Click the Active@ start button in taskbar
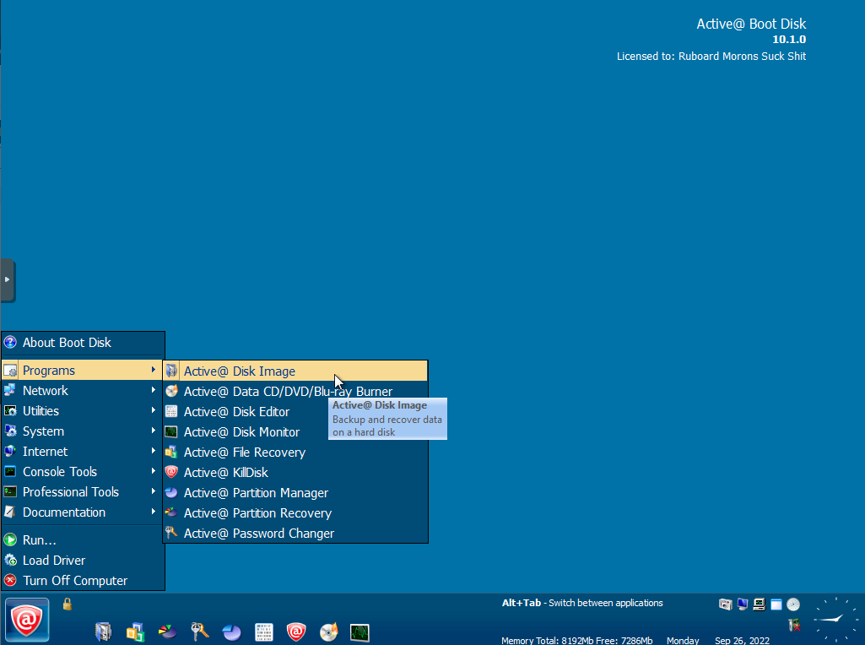865x645 pixels. coord(27,621)
